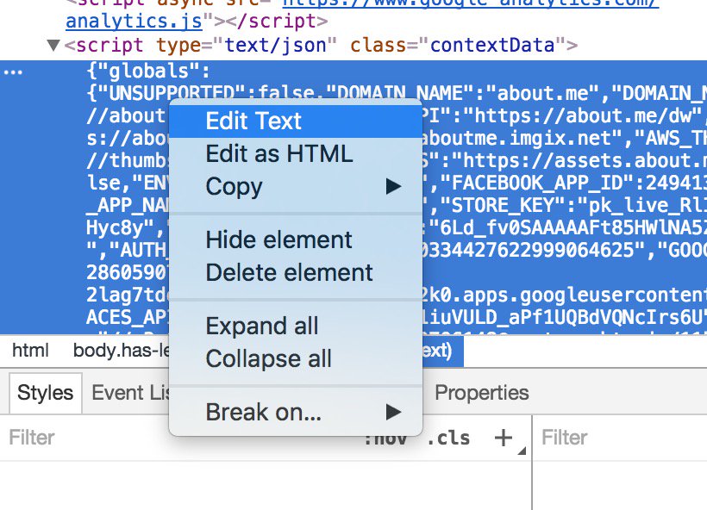Select the {"globals": text line
Image resolution: width=707 pixels, height=510 pixels.
tap(148, 72)
